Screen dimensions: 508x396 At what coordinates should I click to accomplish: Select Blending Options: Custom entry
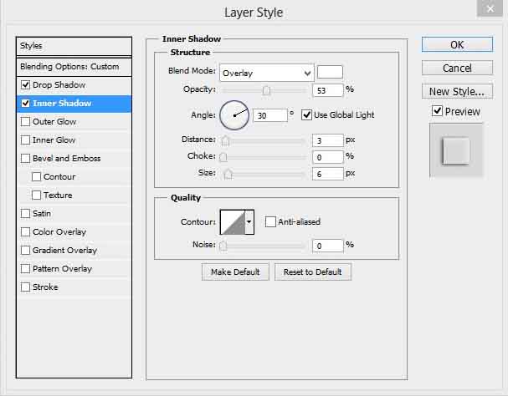[74, 67]
